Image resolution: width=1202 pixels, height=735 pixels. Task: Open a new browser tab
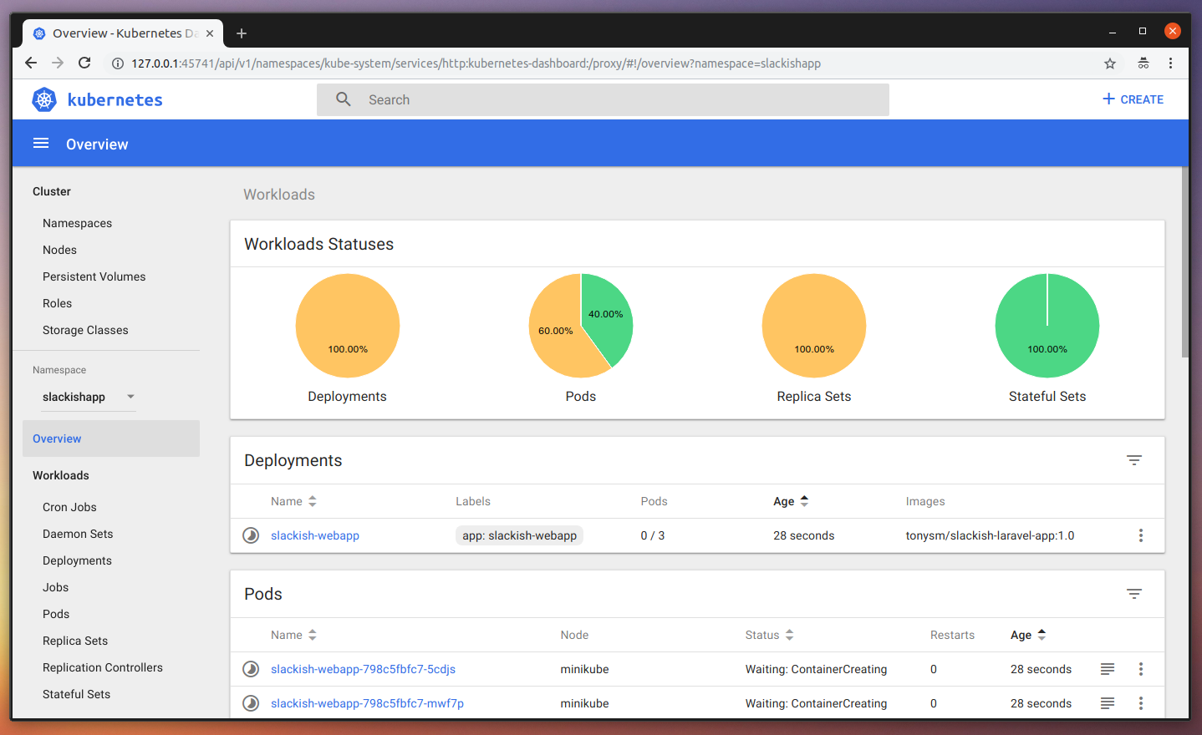point(242,33)
